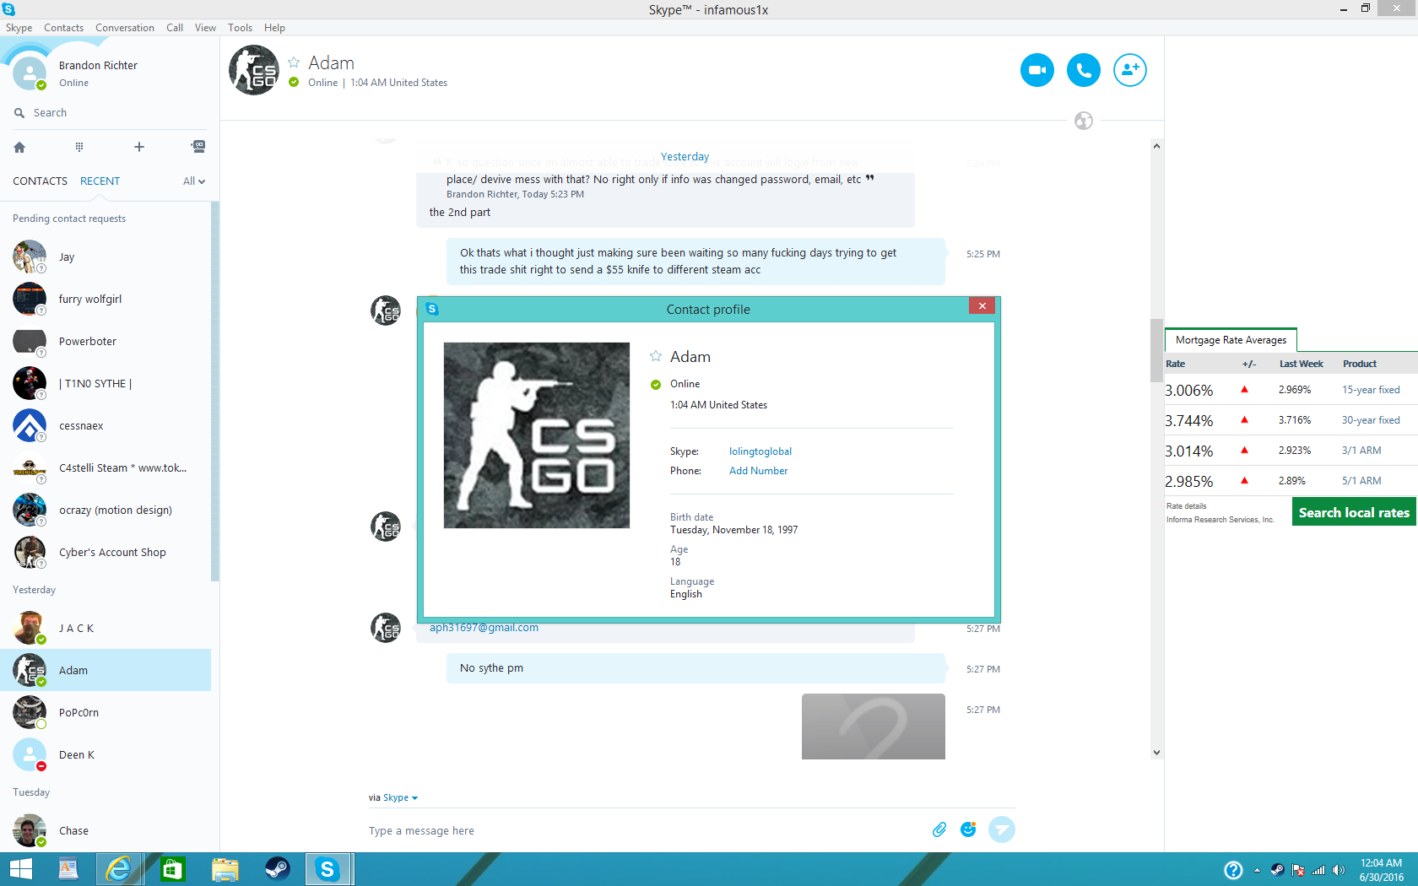Image resolution: width=1418 pixels, height=886 pixels.
Task: Expand the All contacts filter dropdown
Action: point(194,181)
